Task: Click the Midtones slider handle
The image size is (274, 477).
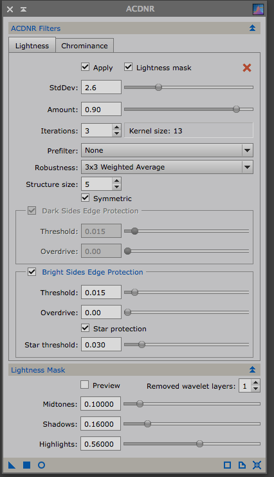Action: pos(140,404)
